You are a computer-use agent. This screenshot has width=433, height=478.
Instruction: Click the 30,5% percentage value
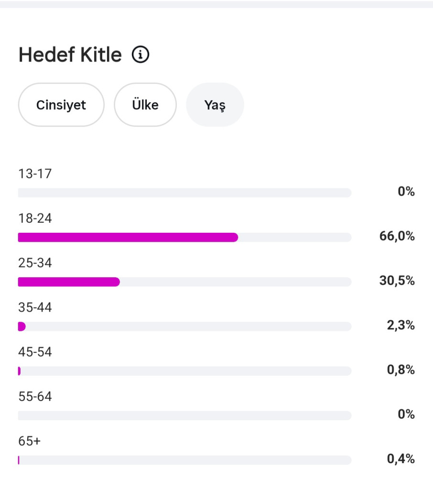[397, 281]
